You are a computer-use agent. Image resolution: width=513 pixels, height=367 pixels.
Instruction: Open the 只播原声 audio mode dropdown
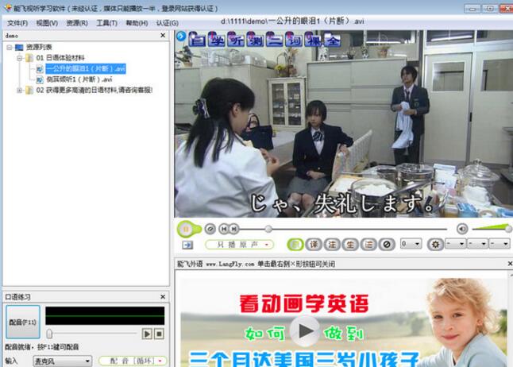240,245
